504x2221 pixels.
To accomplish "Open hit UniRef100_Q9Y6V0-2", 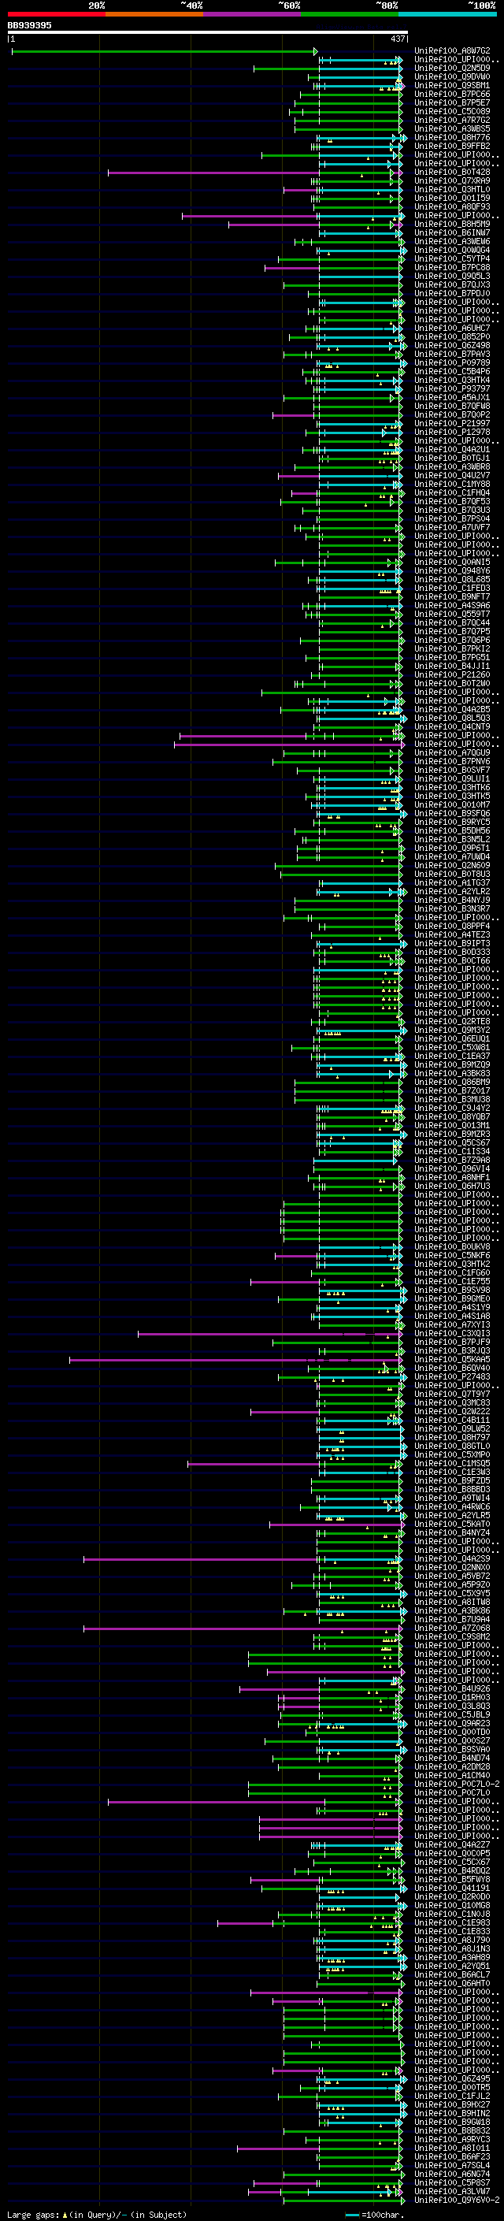I will [x=457, y=2201].
